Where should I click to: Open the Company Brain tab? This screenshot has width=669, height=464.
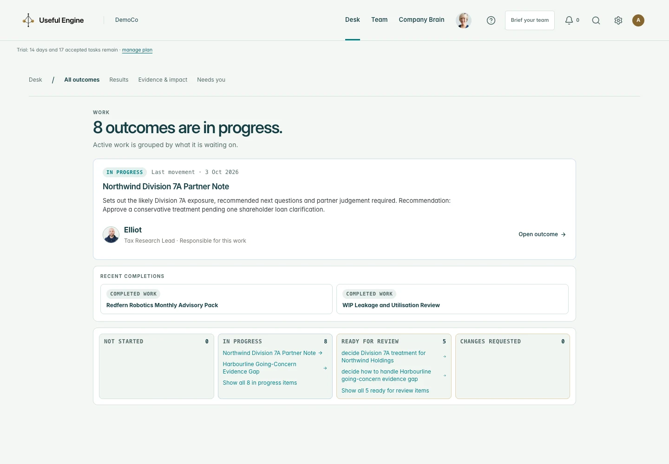click(x=421, y=20)
